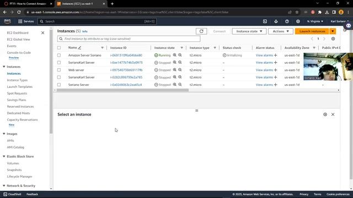Open details panel settings gear
The height and width of the screenshot is (198, 353).
(325, 114)
